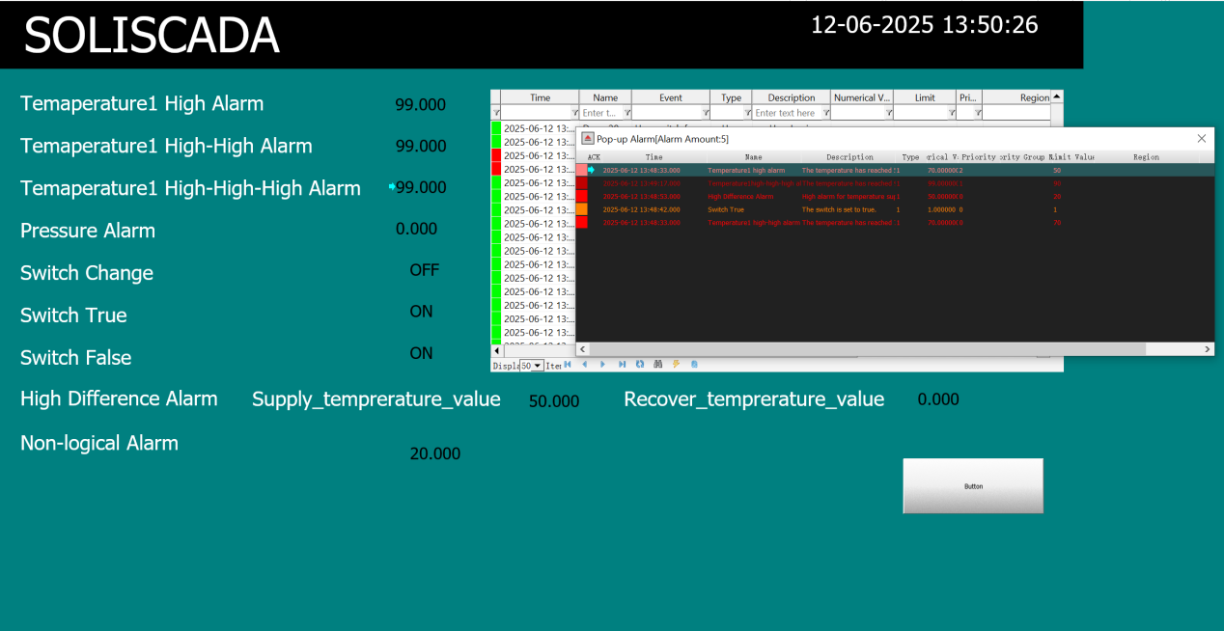Sort alarm table by Time column header
The image size is (1224, 631).
pyautogui.click(x=541, y=97)
